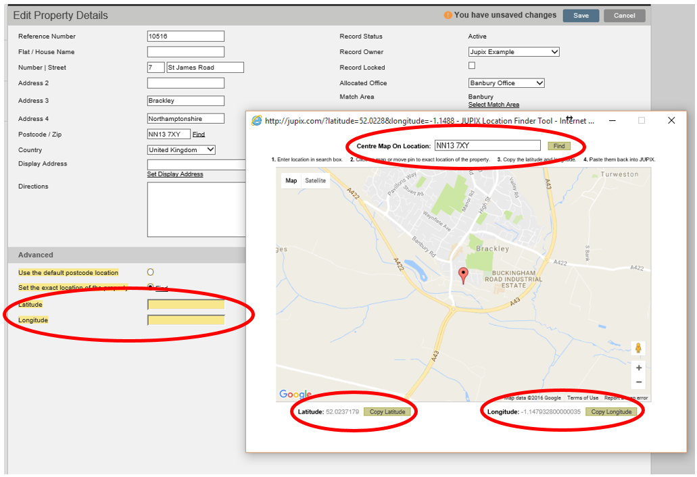
Task: Click the Set Display Address link
Action: [x=175, y=174]
